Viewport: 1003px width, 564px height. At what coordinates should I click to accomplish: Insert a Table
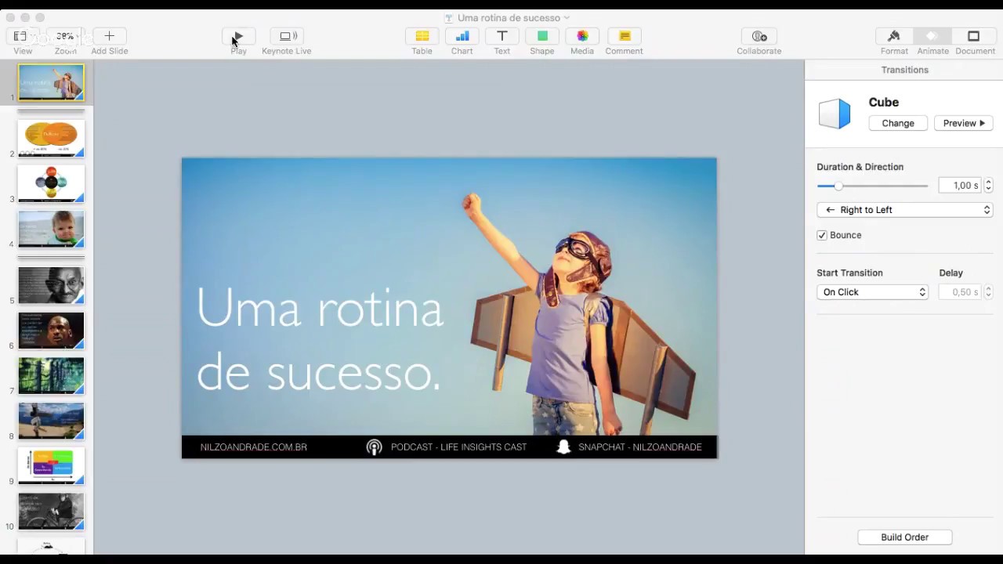pos(422,36)
